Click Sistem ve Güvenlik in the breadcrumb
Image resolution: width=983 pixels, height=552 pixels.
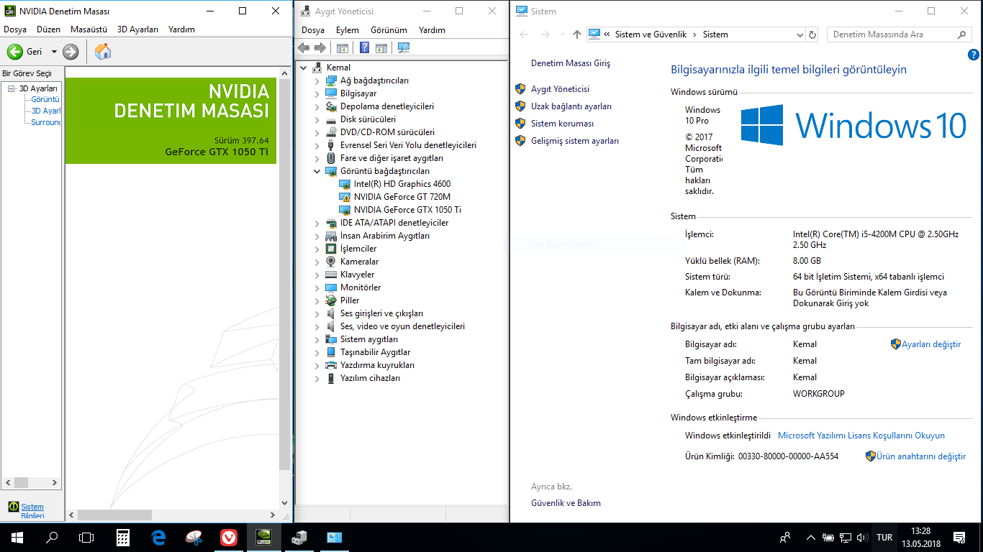(651, 34)
